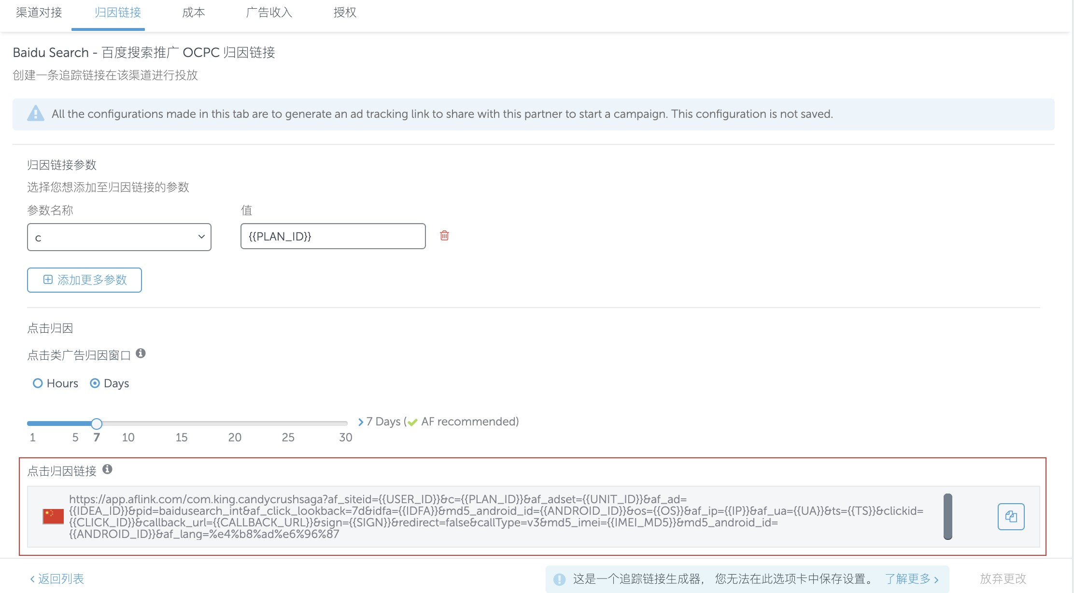Click the 添加更多参数 button
This screenshot has width=1074, height=593.
pos(85,280)
